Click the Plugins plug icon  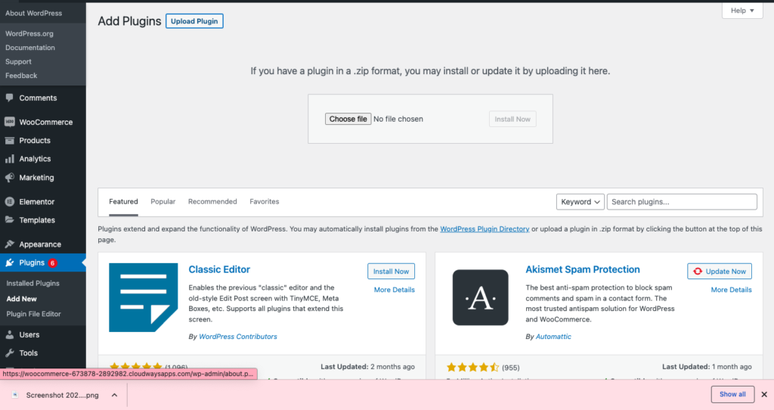[x=9, y=262]
